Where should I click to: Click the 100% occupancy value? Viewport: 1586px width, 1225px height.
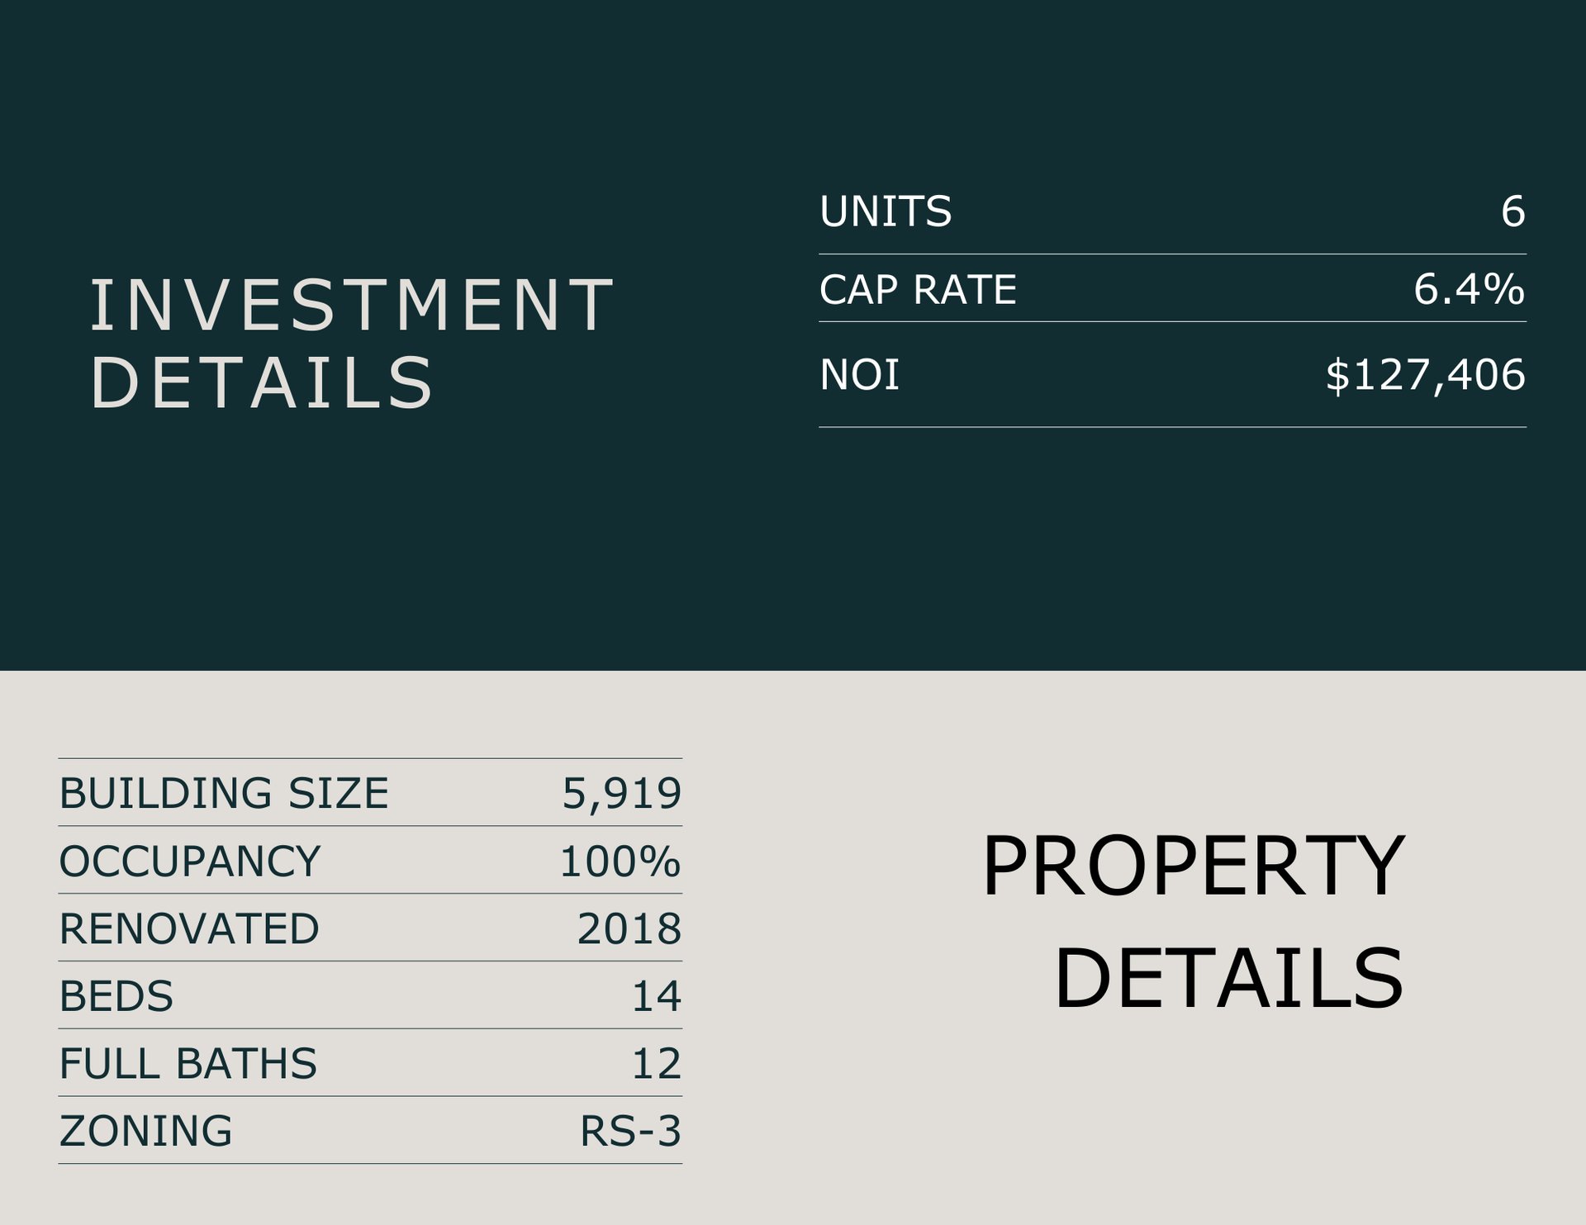coord(620,862)
